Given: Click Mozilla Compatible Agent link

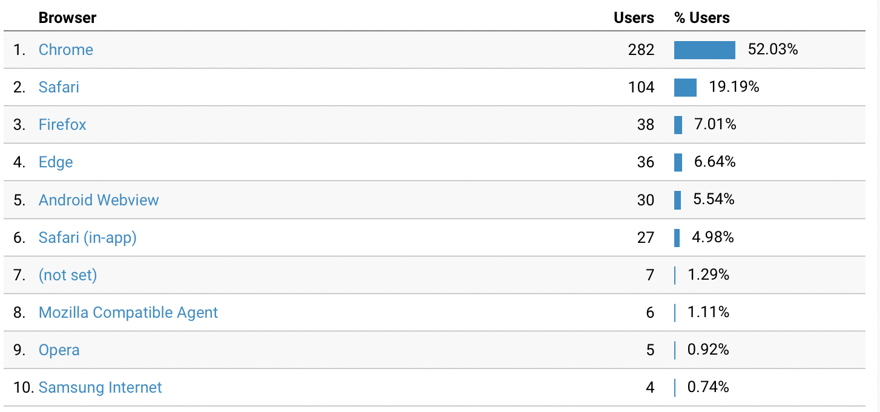Looking at the screenshot, I should tap(128, 312).
